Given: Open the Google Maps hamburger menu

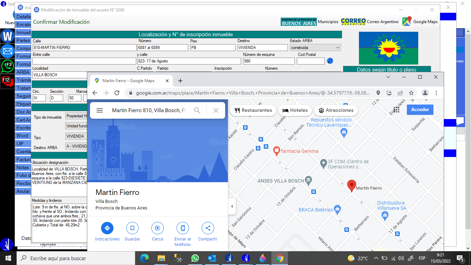Looking at the screenshot, I should tap(100, 110).
